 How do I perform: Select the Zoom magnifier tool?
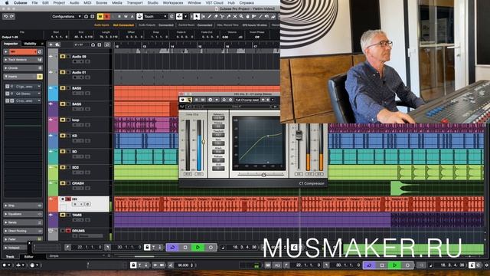(241, 17)
